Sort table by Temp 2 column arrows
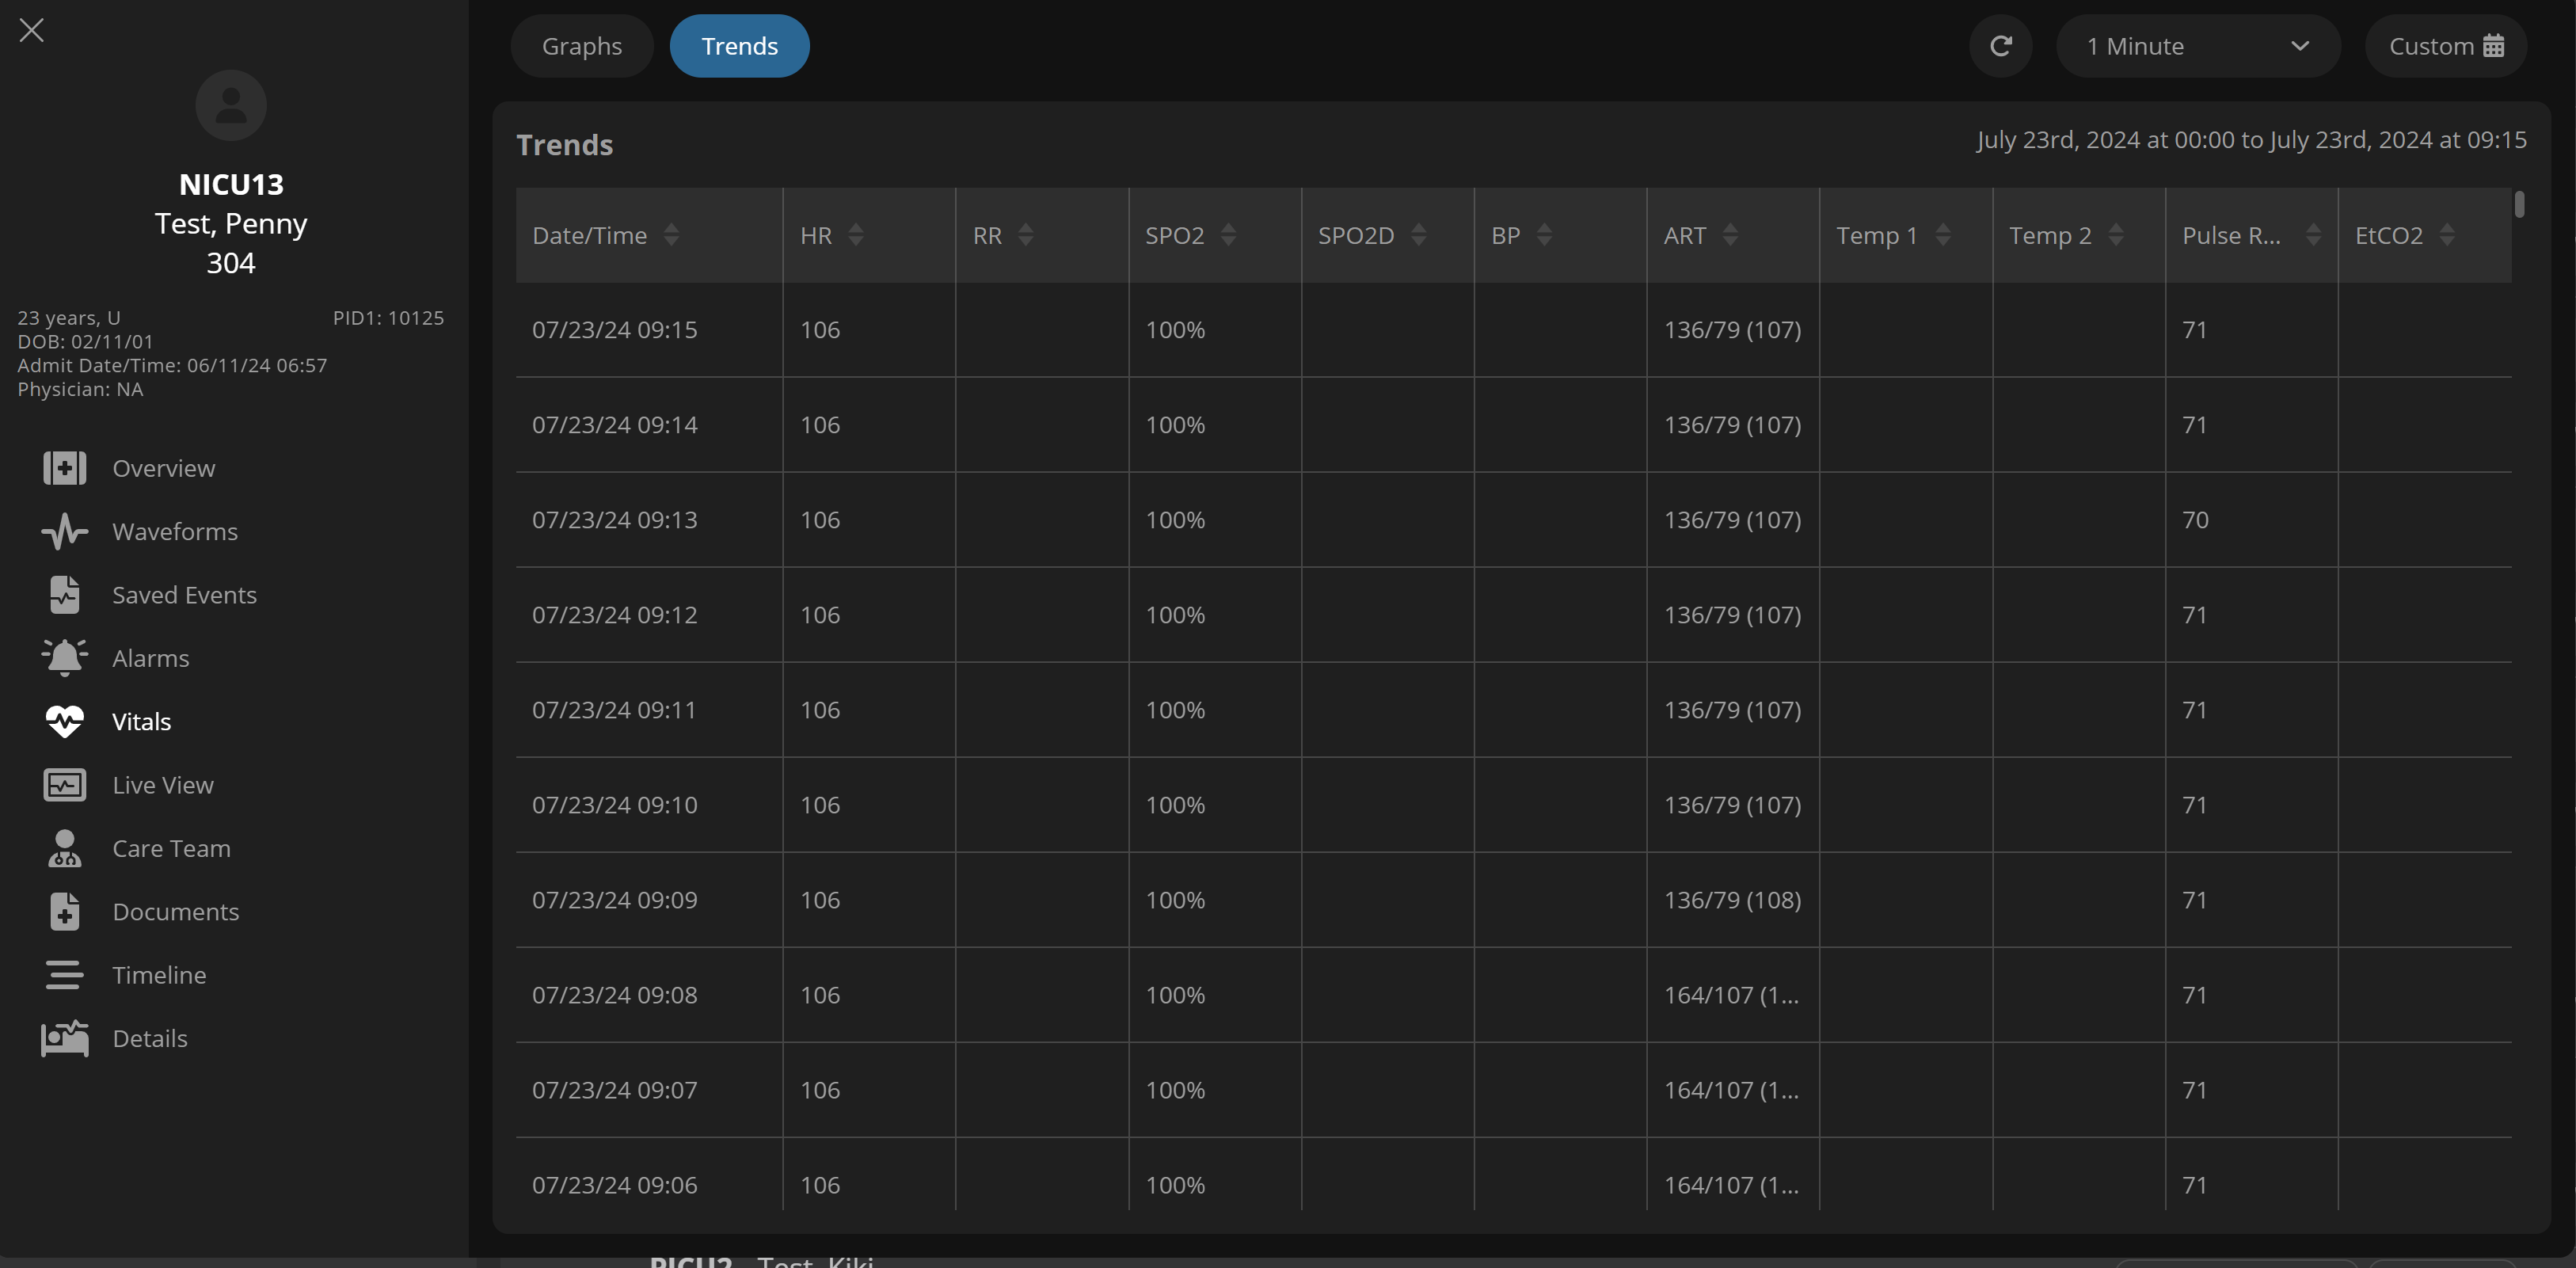 click(x=2116, y=235)
